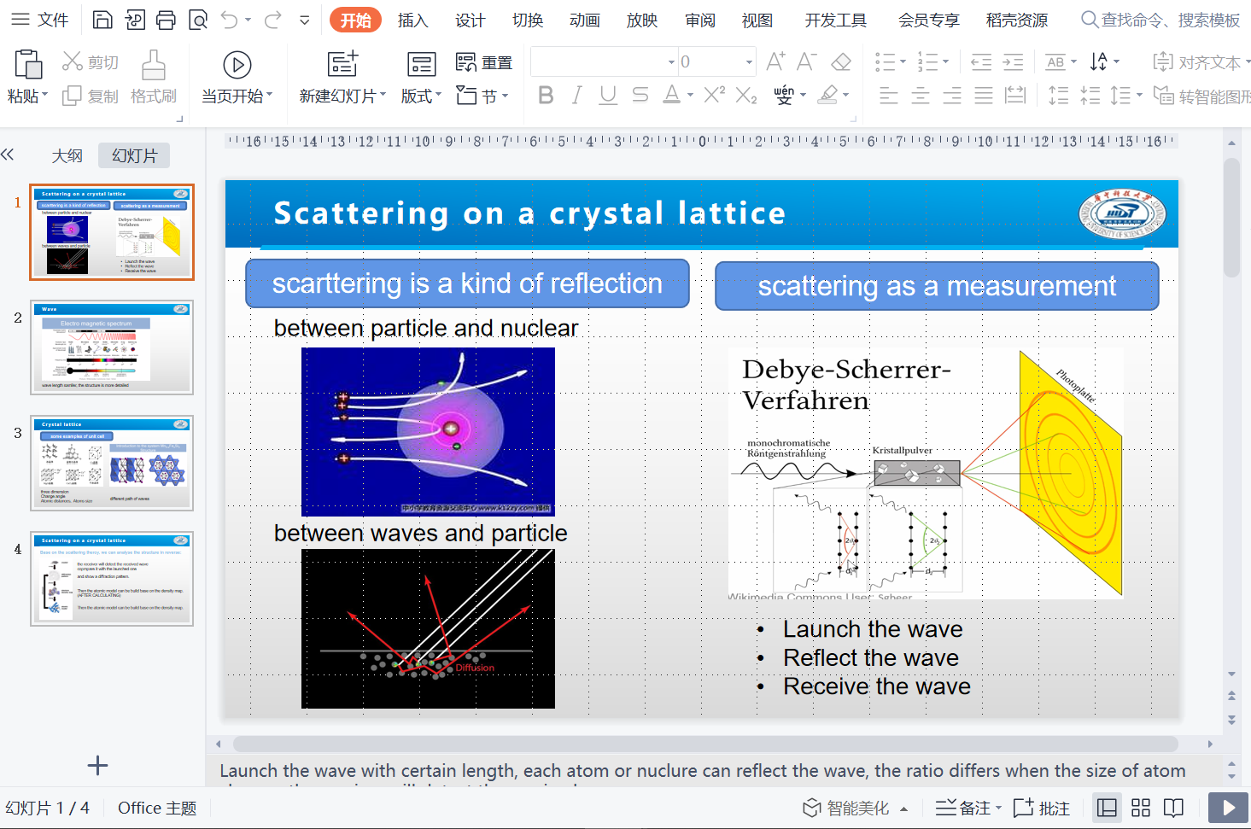Expand bullet list dropdown
Screen dimensions: 1251x829
(x=902, y=61)
